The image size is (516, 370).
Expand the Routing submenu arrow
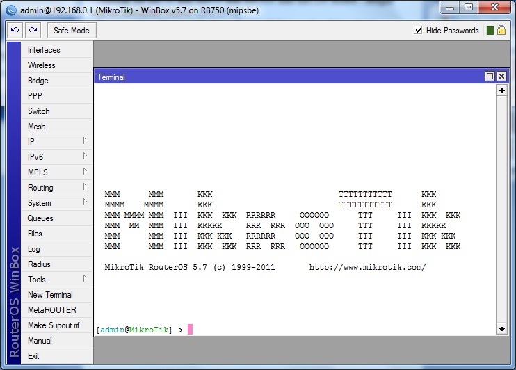point(85,186)
